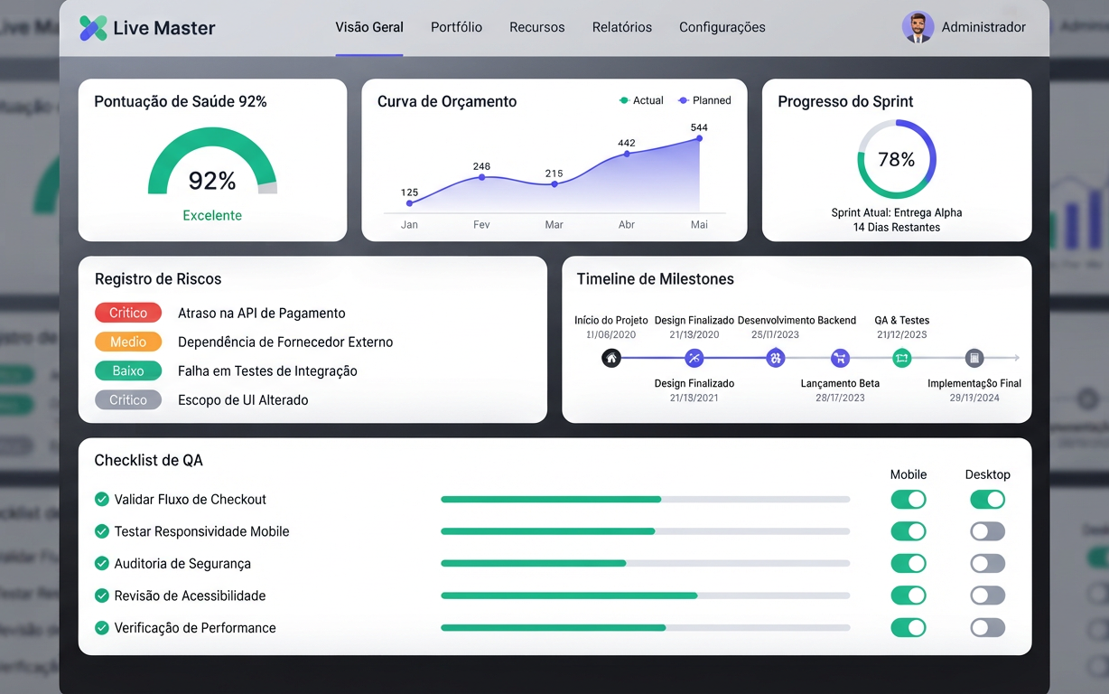Click the 215 data point for Mar
The image size is (1109, 694).
click(x=554, y=184)
